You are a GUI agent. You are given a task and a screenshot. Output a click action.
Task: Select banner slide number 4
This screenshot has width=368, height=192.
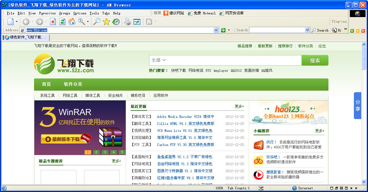pos(114,152)
